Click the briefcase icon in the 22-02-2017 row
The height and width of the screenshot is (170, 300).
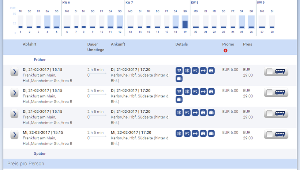pyautogui.click(x=203, y=134)
